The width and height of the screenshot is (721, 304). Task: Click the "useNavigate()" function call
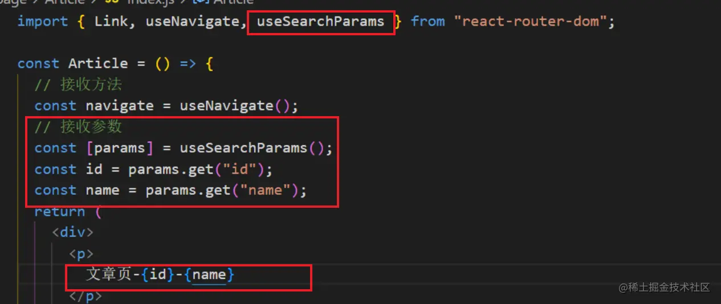(x=235, y=106)
